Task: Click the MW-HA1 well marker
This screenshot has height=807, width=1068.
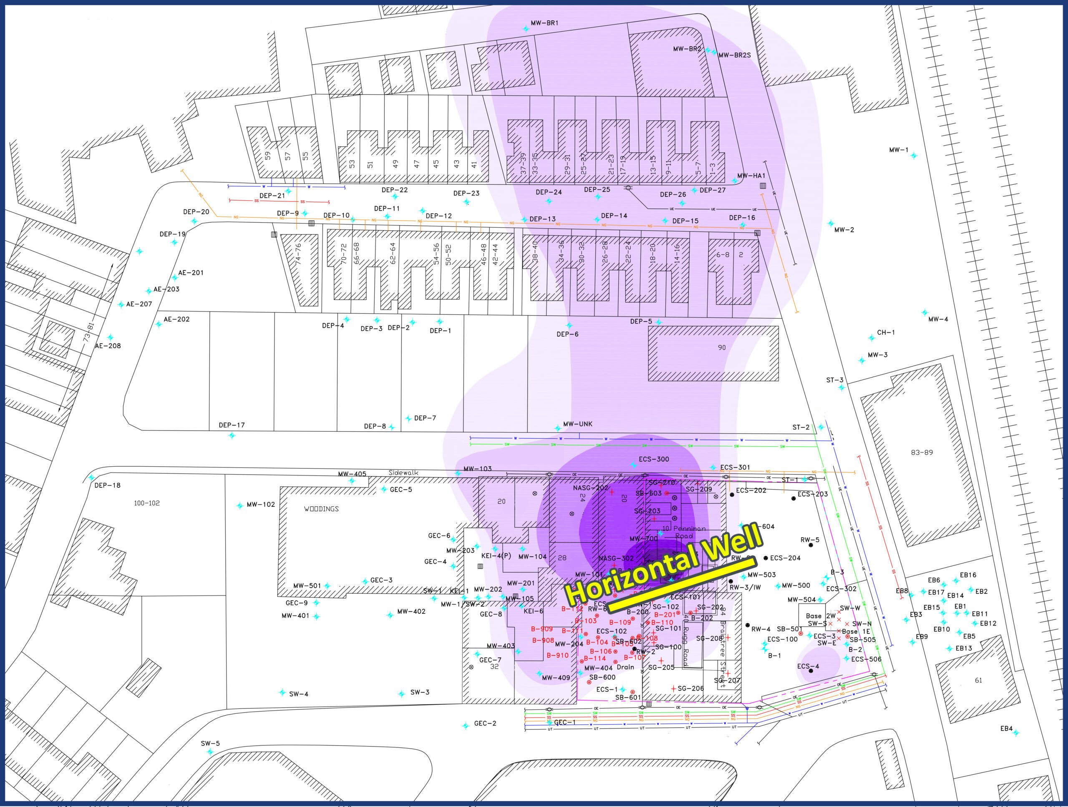Action: pos(735,181)
